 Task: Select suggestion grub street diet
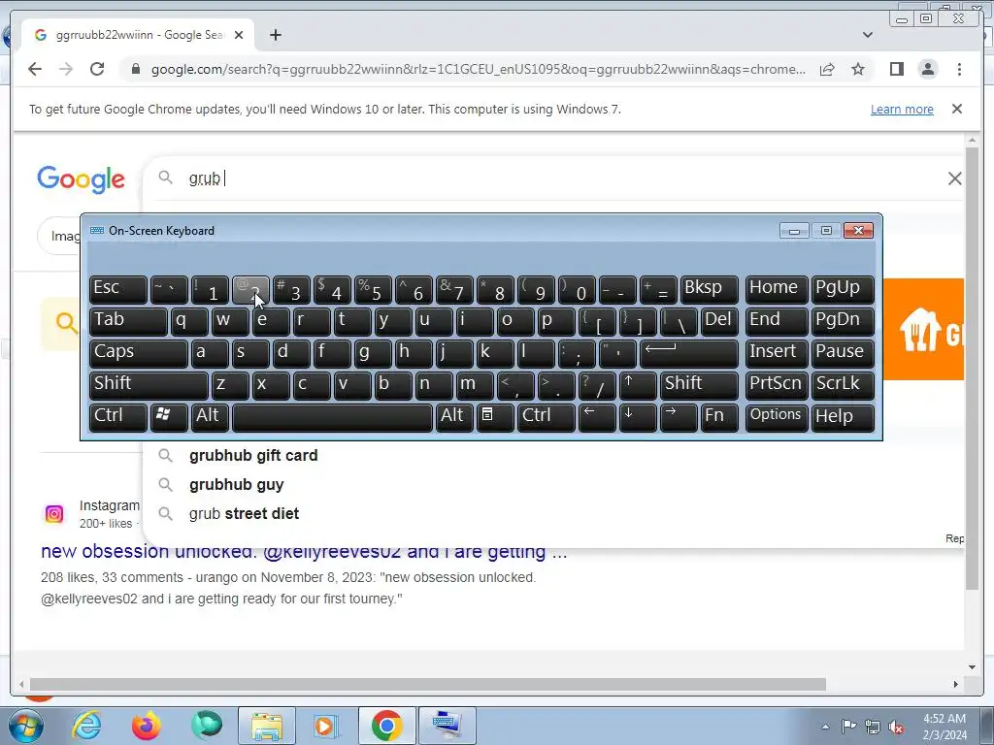[x=244, y=514]
